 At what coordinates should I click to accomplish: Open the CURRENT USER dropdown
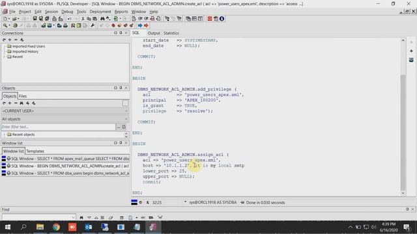(x=126, y=111)
